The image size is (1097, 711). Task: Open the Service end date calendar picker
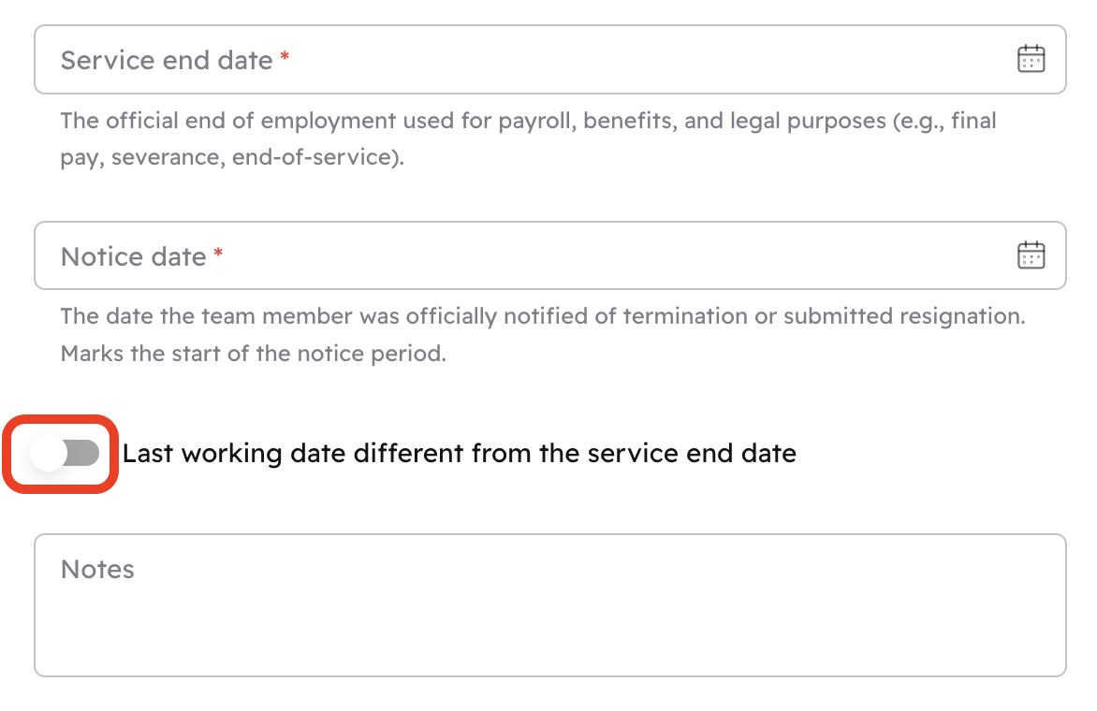click(1031, 59)
